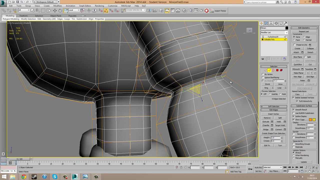The image size is (320, 180).
Task: Expand the Soft Selection rollout
Action: pyautogui.click(x=274, y=106)
